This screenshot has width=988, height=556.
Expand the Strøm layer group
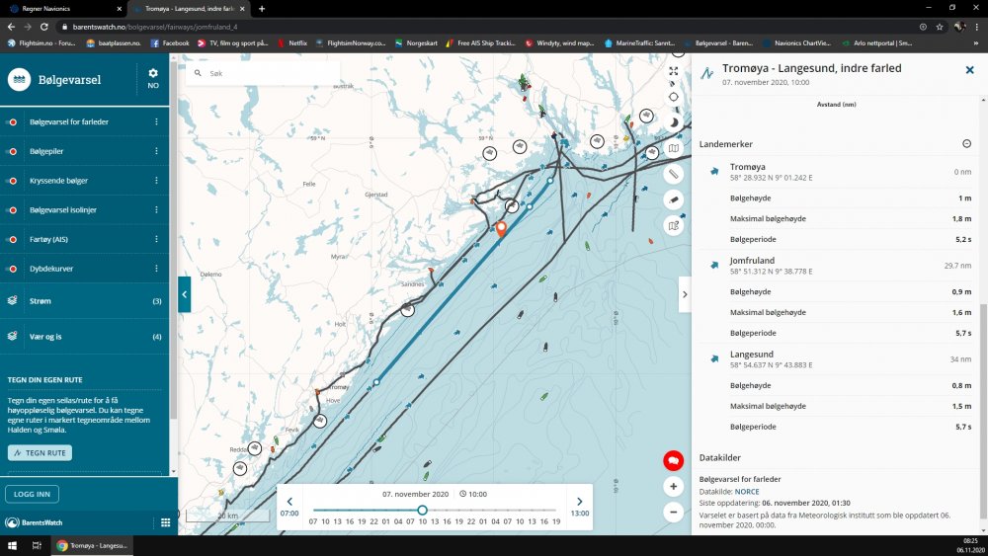click(x=84, y=301)
